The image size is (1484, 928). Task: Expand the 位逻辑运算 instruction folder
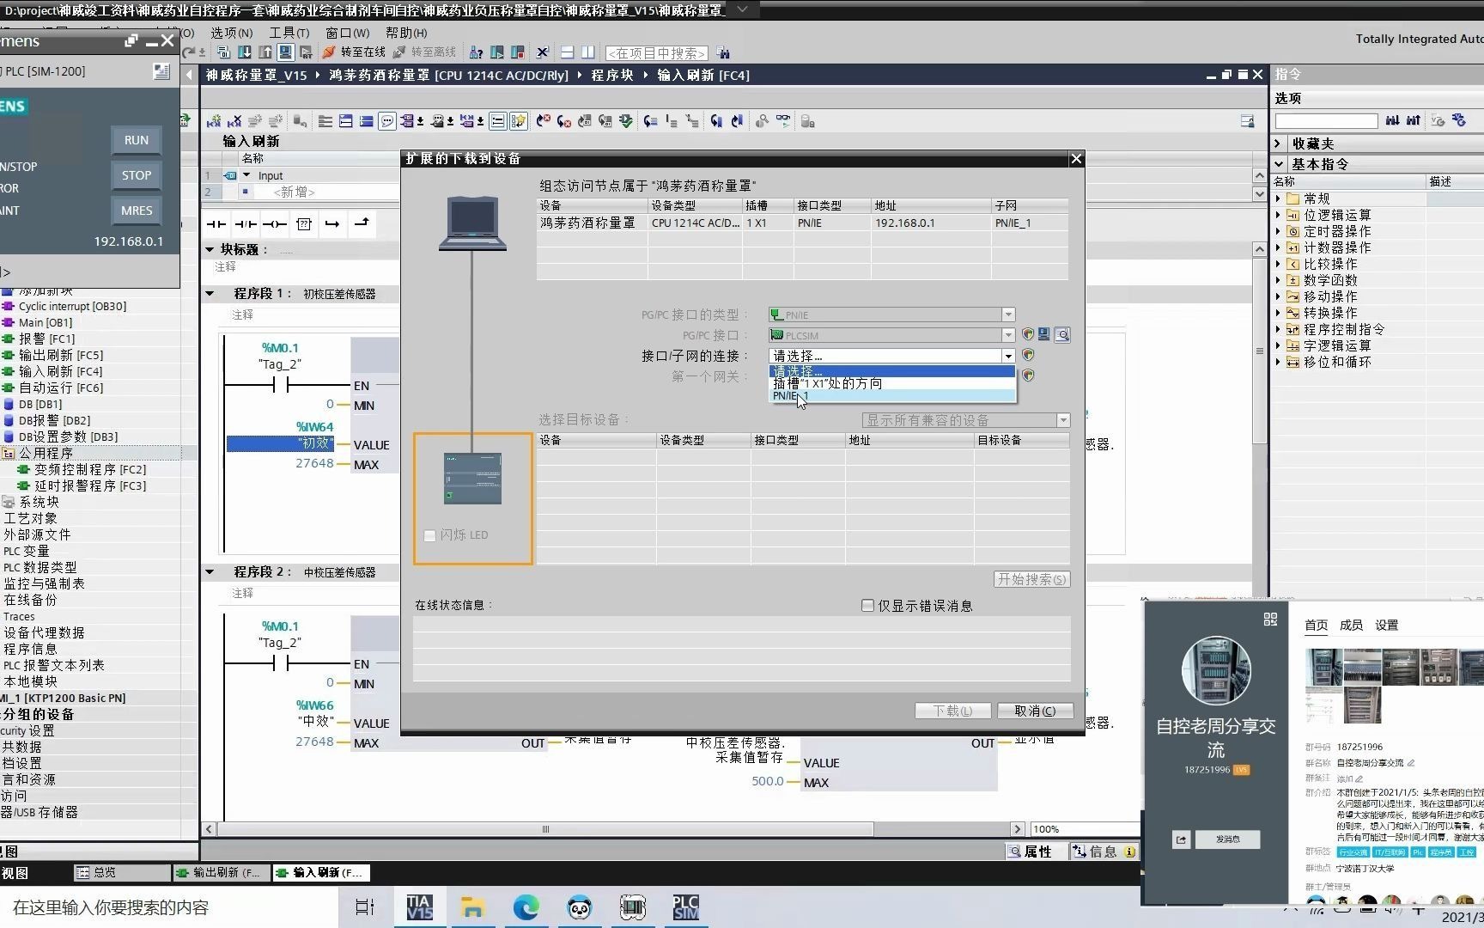(1278, 215)
